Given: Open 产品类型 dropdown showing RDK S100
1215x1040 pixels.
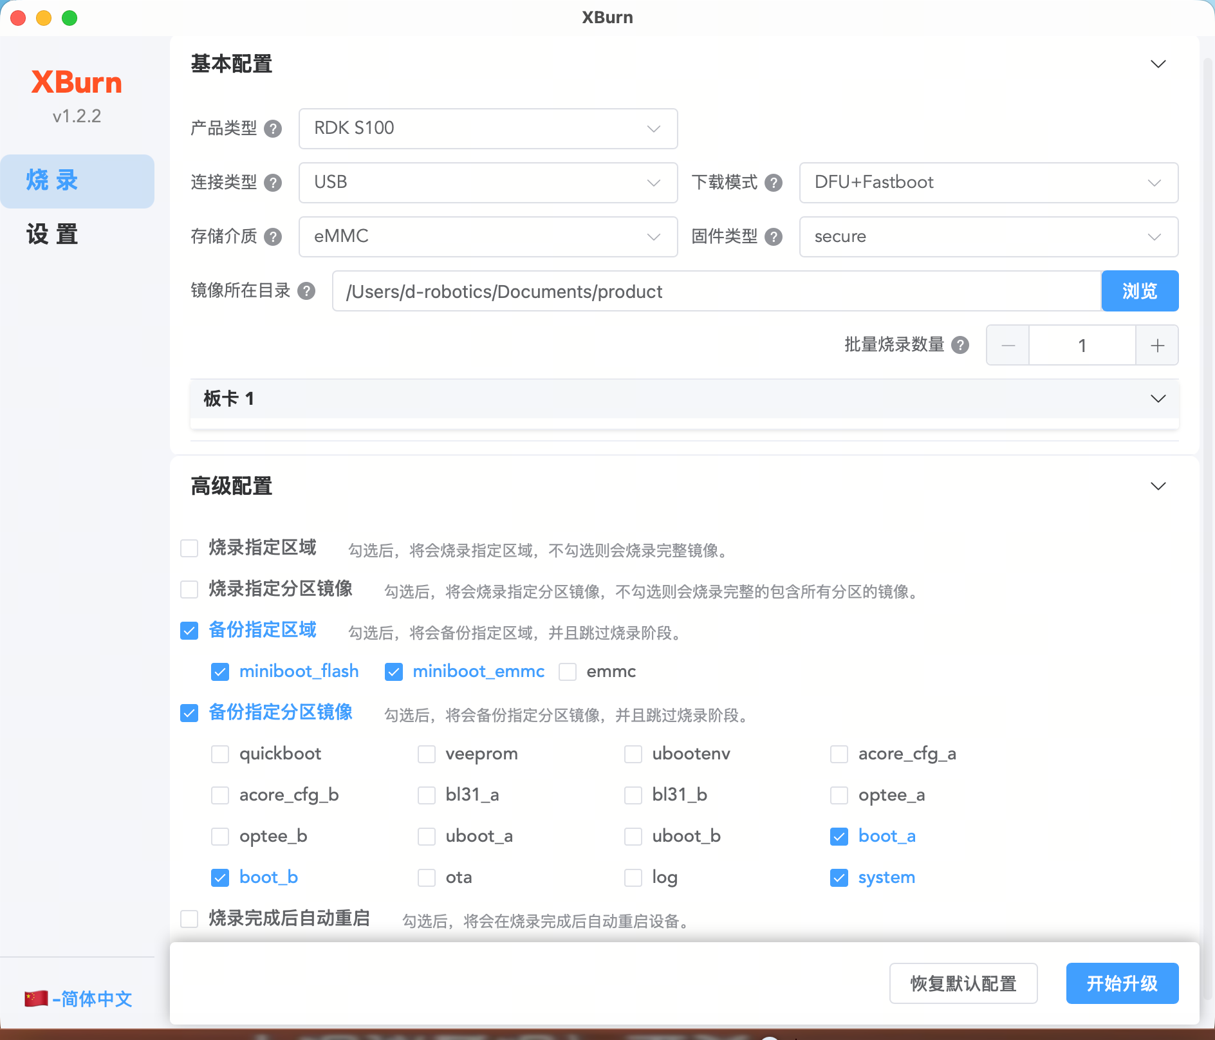Looking at the screenshot, I should pos(488,129).
